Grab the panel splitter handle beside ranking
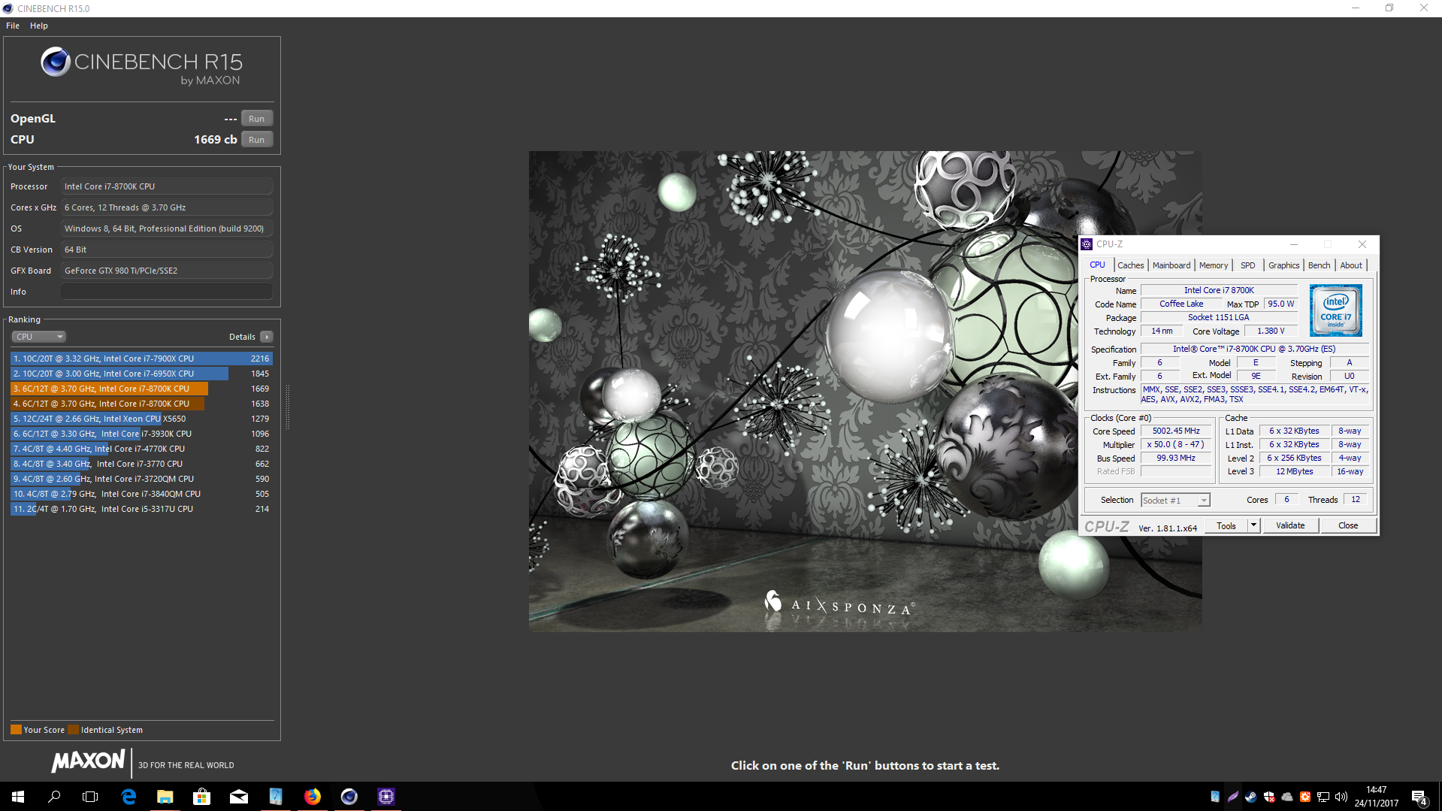The width and height of the screenshot is (1442, 811). tap(287, 406)
